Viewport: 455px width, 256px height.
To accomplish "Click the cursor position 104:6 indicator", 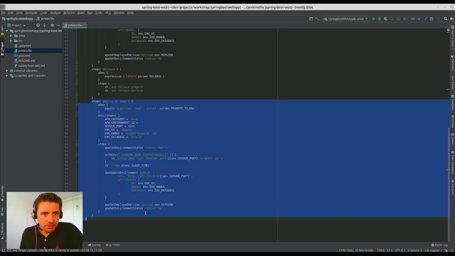I will tap(381, 250).
